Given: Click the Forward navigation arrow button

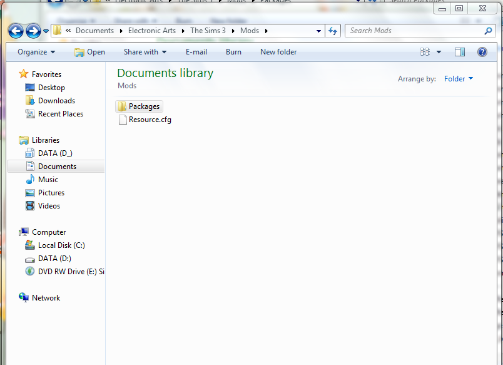Looking at the screenshot, I should [33, 31].
